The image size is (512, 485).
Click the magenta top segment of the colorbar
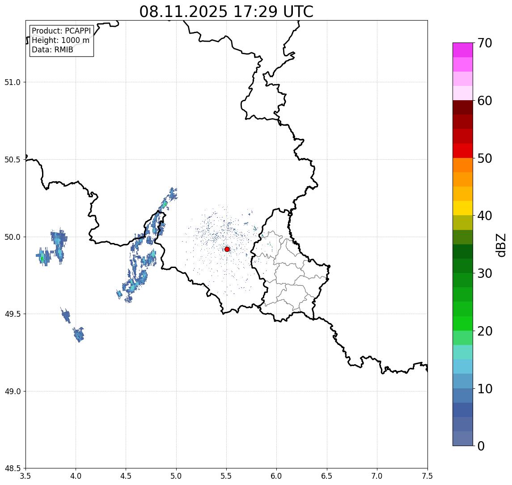pos(463,50)
